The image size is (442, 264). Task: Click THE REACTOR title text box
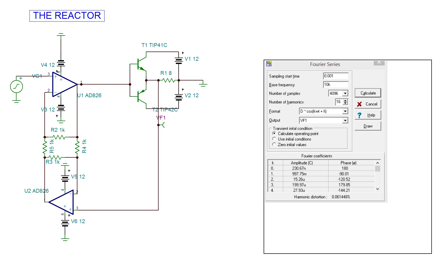point(67,16)
